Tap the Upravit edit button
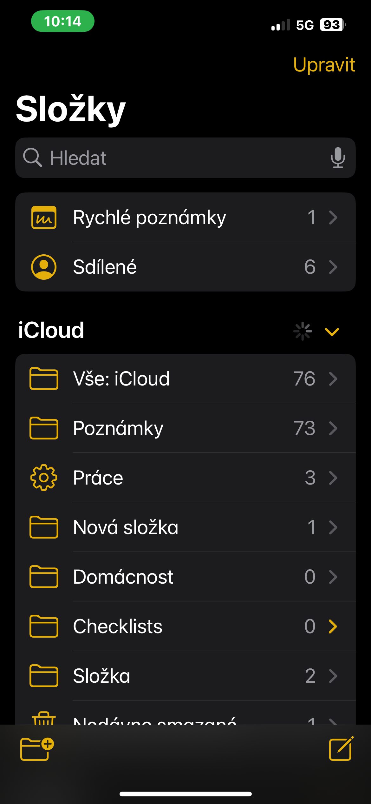 tap(324, 65)
